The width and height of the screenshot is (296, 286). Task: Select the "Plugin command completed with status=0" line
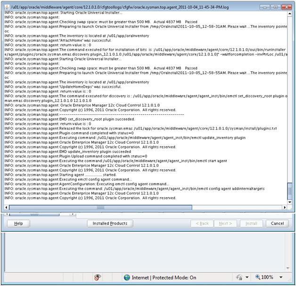69,133
